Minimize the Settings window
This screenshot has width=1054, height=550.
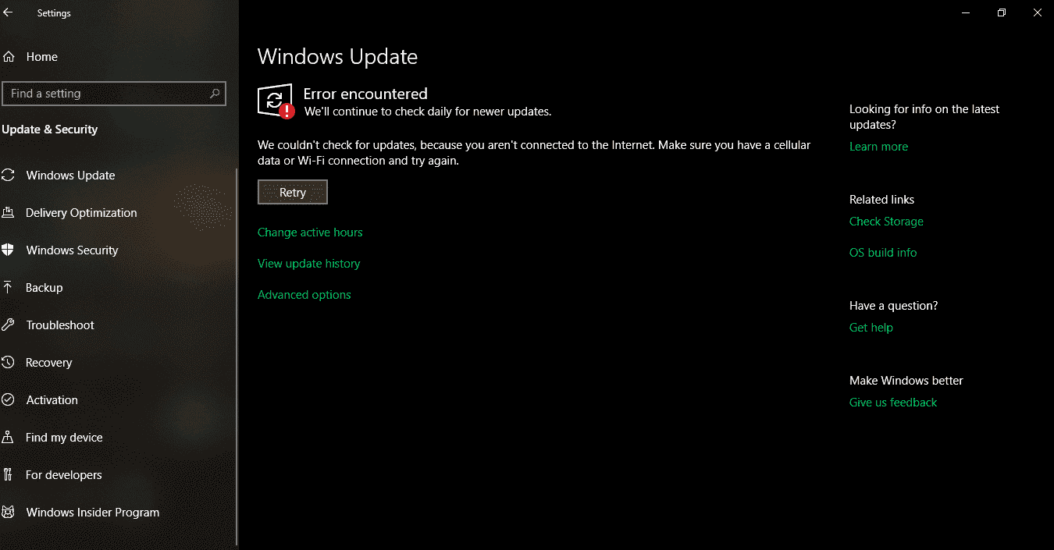click(x=966, y=12)
